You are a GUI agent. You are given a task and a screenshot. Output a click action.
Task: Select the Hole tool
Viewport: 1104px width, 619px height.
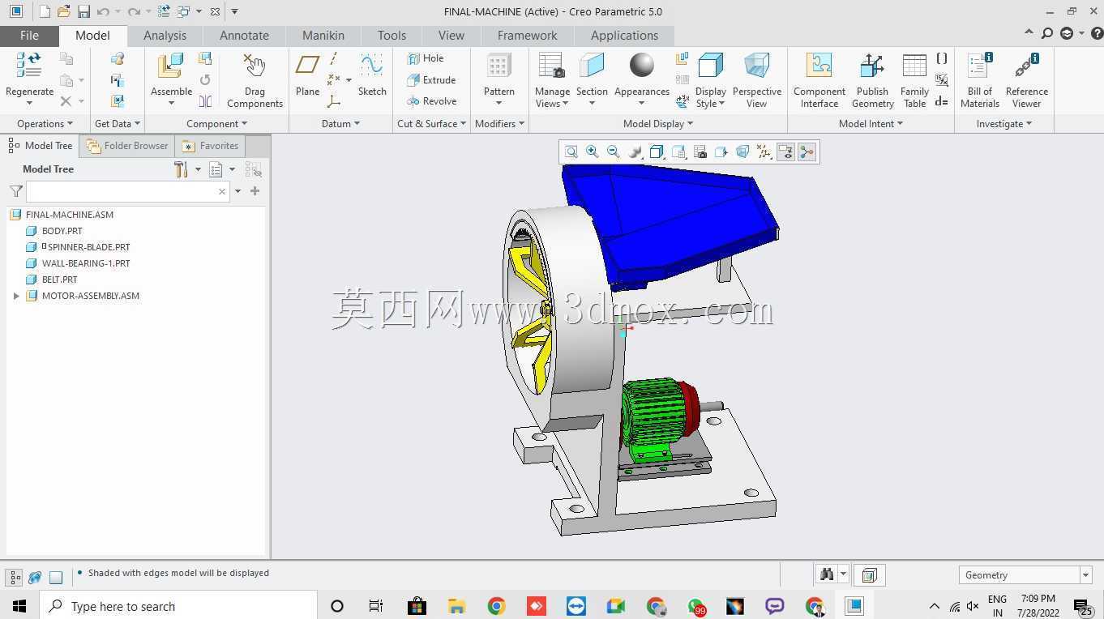pos(425,58)
